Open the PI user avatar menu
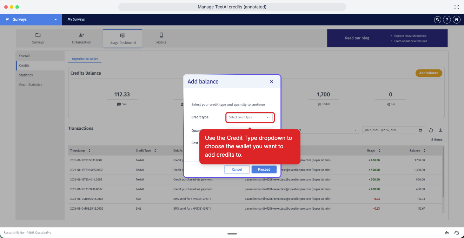Viewport: 464px width, 238px height. pos(456,20)
